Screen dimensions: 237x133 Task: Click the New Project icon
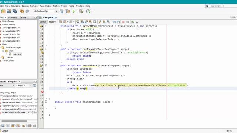point(3,11)
